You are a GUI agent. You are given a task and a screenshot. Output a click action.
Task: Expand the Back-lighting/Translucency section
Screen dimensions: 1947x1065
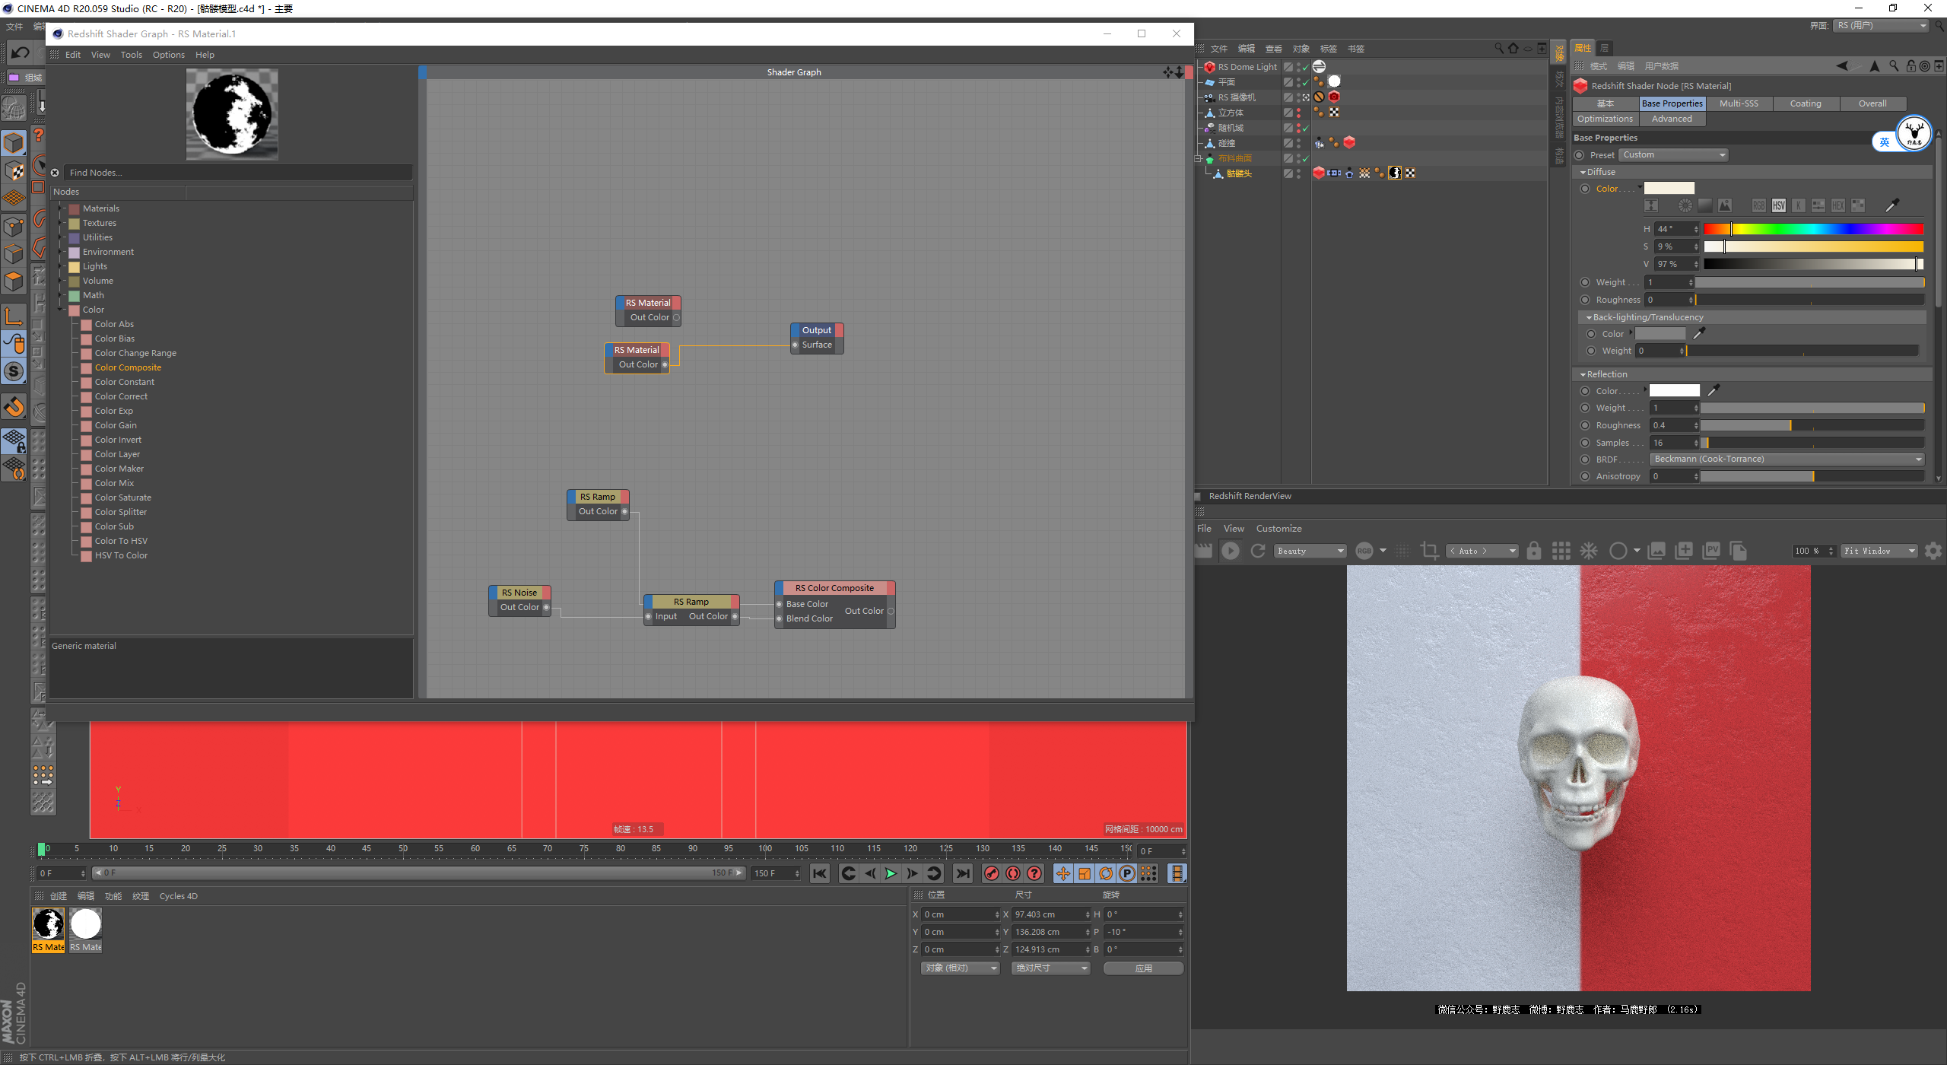(1644, 317)
